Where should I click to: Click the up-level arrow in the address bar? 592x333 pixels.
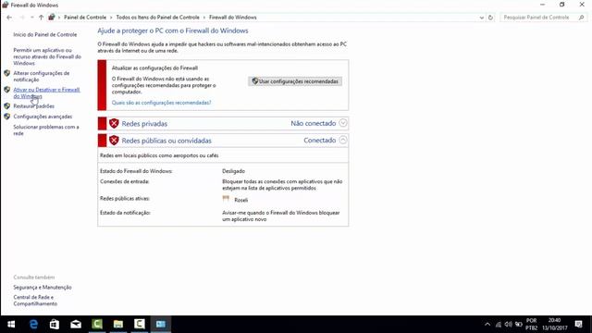click(41, 18)
